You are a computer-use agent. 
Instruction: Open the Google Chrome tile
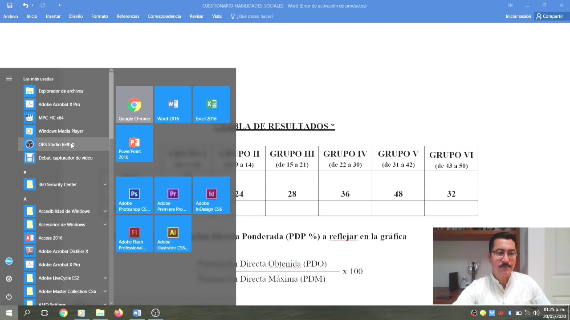[134, 105]
